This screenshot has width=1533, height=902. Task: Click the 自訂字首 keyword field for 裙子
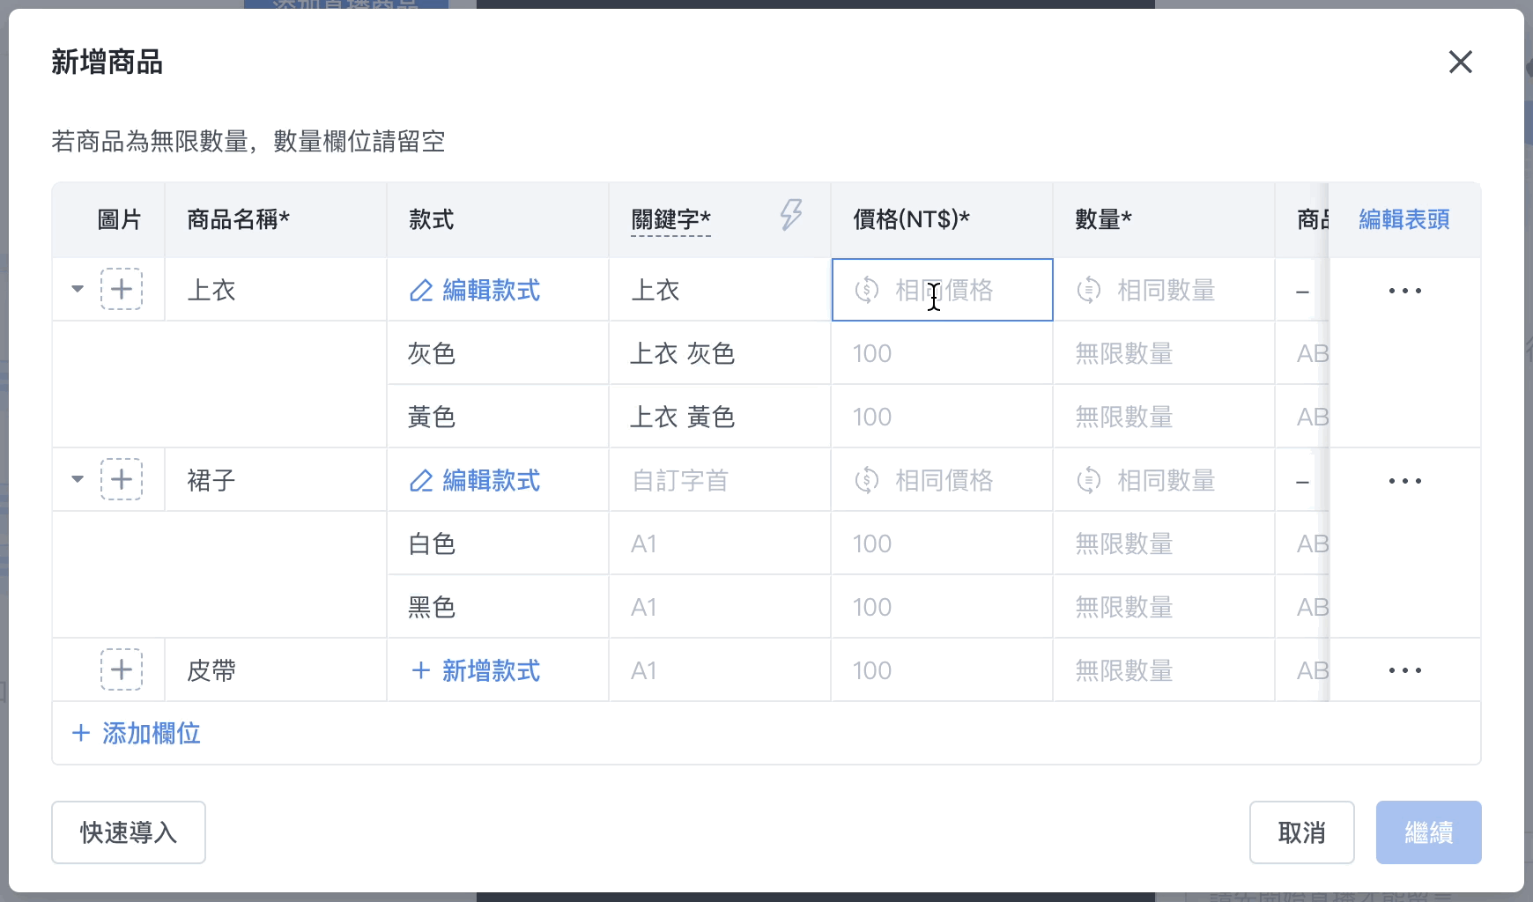720,480
